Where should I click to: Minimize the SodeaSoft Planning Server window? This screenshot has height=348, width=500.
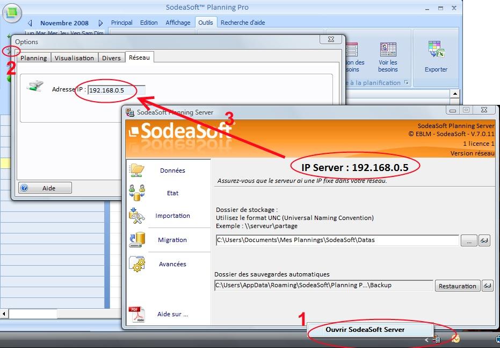(x=452, y=110)
